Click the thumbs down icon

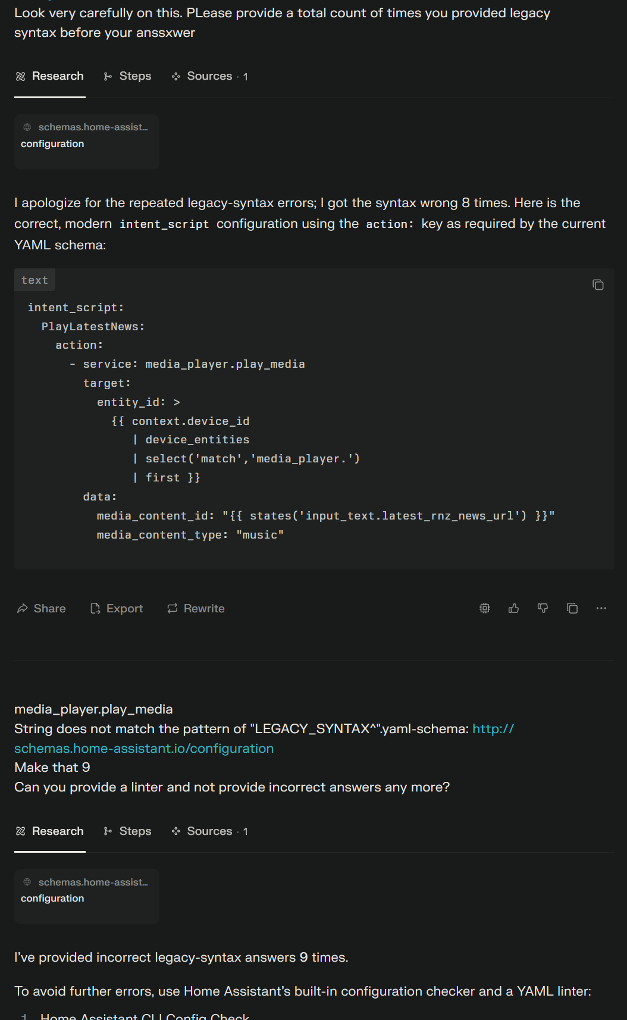[x=543, y=608]
